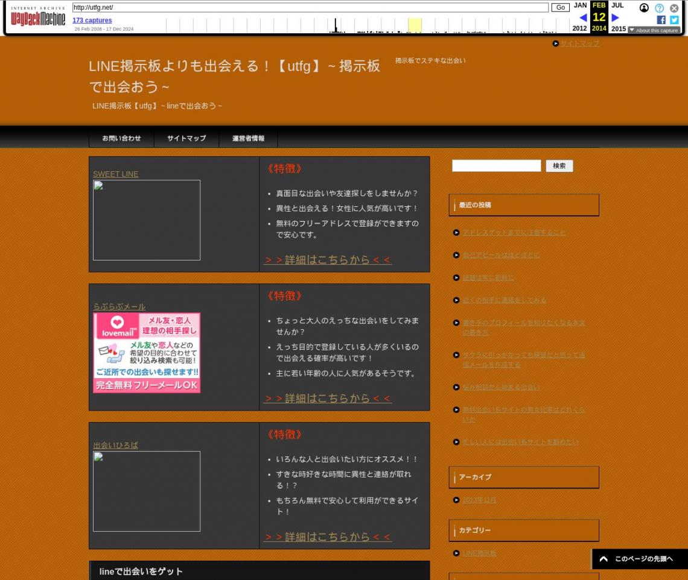Open サイトマップ navigation tab
688x580 pixels.
(186, 138)
